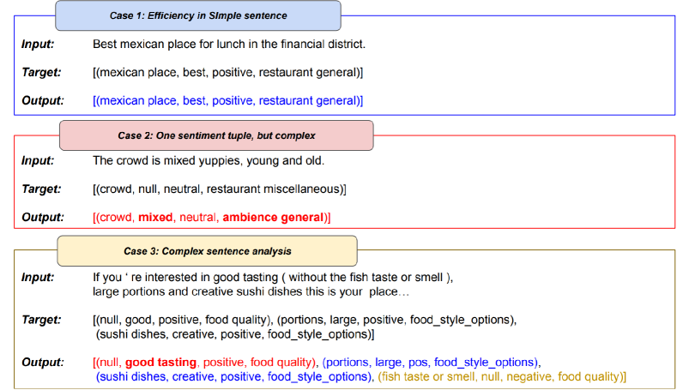Select the Case 1 Output label
The height and width of the screenshot is (390, 677).
coord(43,101)
